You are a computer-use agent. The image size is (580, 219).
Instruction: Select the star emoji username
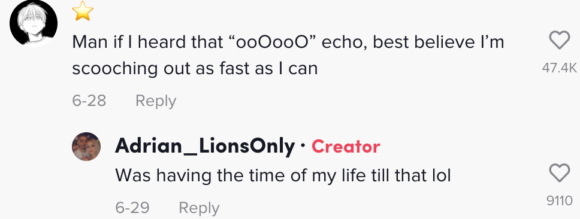click(x=83, y=11)
